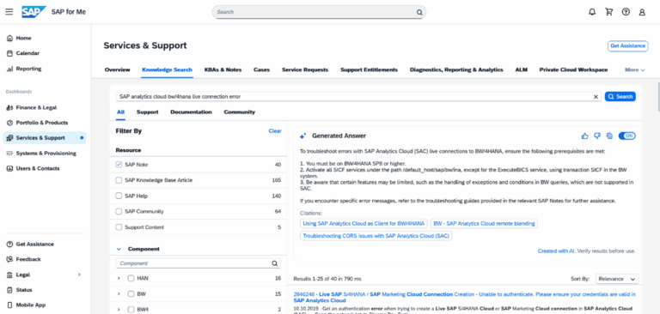Uncheck the SAP Note filter
The width and height of the screenshot is (660, 314).
pyautogui.click(x=119, y=165)
